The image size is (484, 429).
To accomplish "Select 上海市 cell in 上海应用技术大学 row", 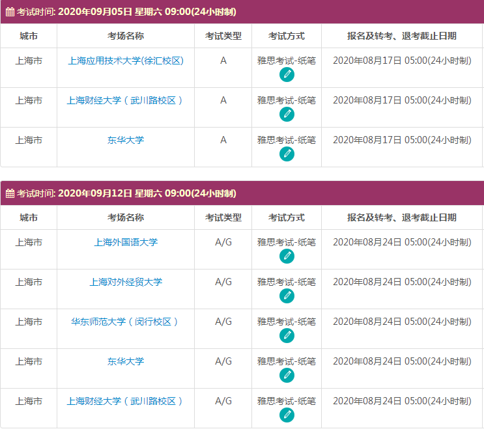I will pos(29,61).
